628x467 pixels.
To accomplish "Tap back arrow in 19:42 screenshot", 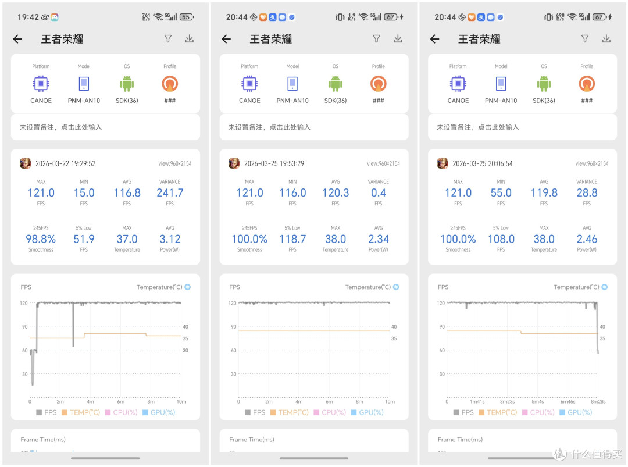I will [17, 39].
